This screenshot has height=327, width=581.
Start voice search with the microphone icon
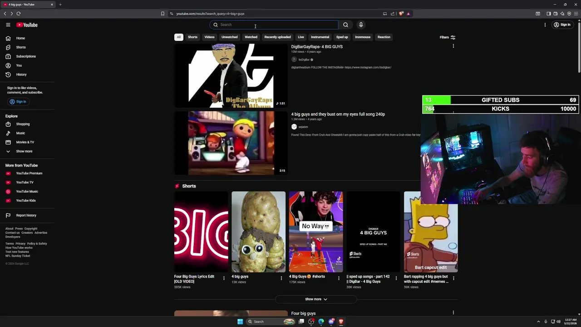[x=361, y=25]
